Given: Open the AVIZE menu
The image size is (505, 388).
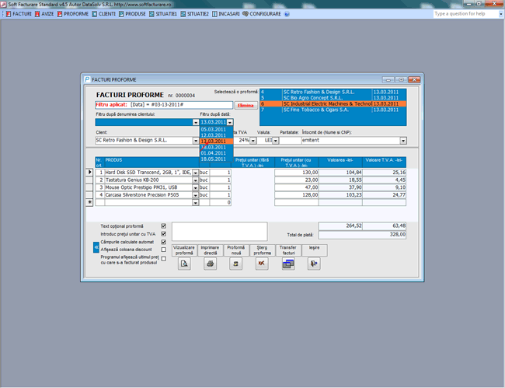Looking at the screenshot, I should click(44, 14).
